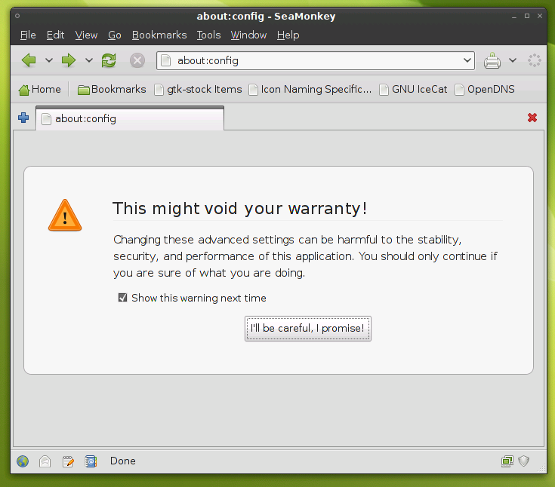Reload the page with the refresh icon

[109, 60]
